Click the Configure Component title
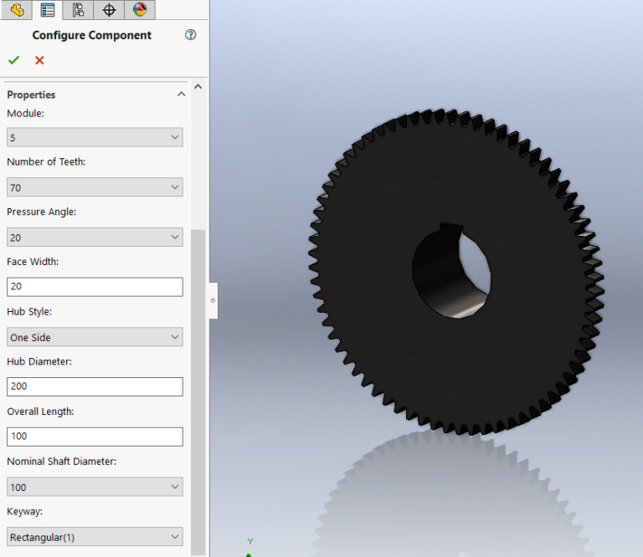The width and height of the screenshot is (643, 557). pos(92,35)
